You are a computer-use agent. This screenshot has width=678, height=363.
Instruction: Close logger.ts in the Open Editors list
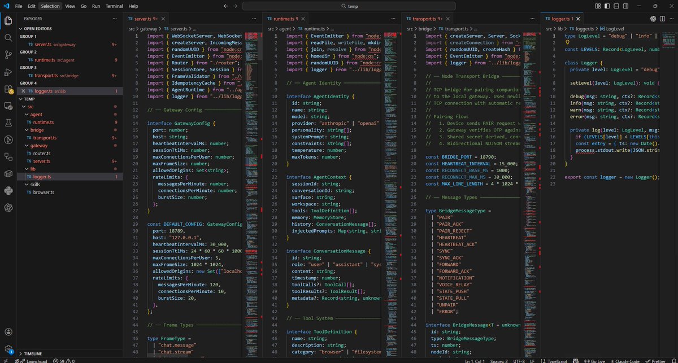click(24, 90)
